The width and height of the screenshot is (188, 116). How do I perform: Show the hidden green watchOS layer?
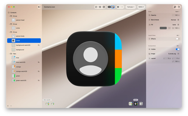click(38, 81)
